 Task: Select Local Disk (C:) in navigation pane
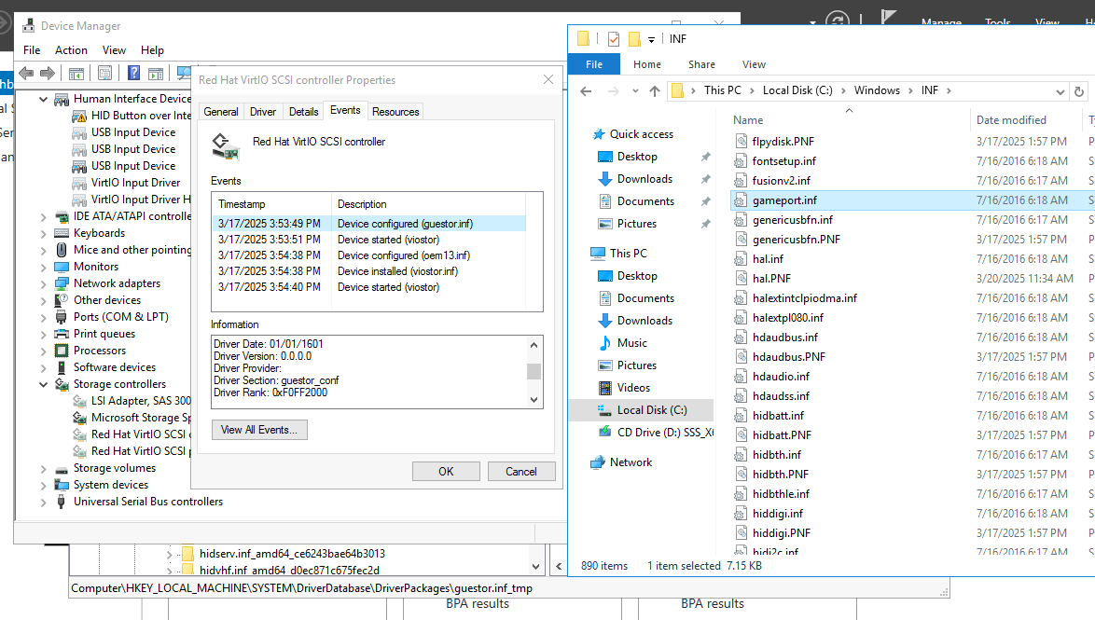(x=652, y=410)
